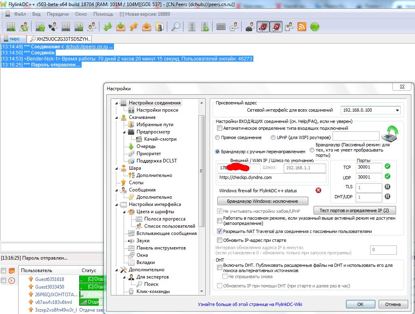Collapse the 'Для экспертов' tree node
Image resolution: width=415 pixels, height=314 pixels.
pos(124,277)
